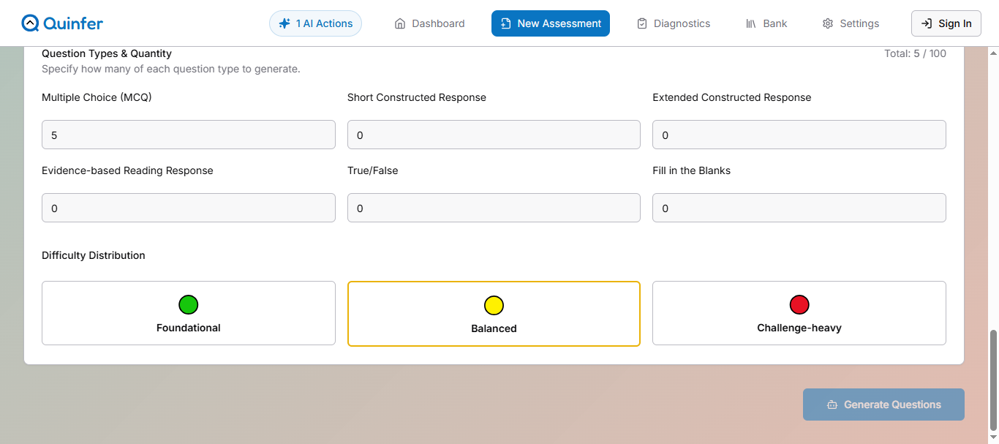The width and height of the screenshot is (999, 444).
Task: Click the sparkle icon in AI Actions
Action: [x=284, y=23]
